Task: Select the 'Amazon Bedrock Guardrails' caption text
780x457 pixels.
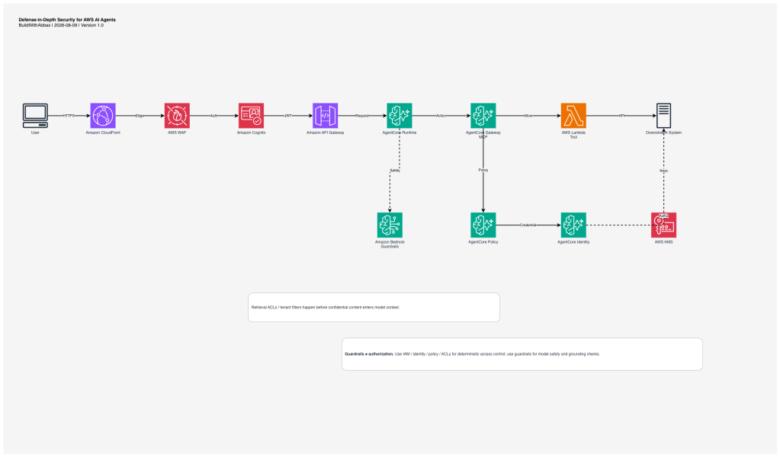Action: (390, 244)
